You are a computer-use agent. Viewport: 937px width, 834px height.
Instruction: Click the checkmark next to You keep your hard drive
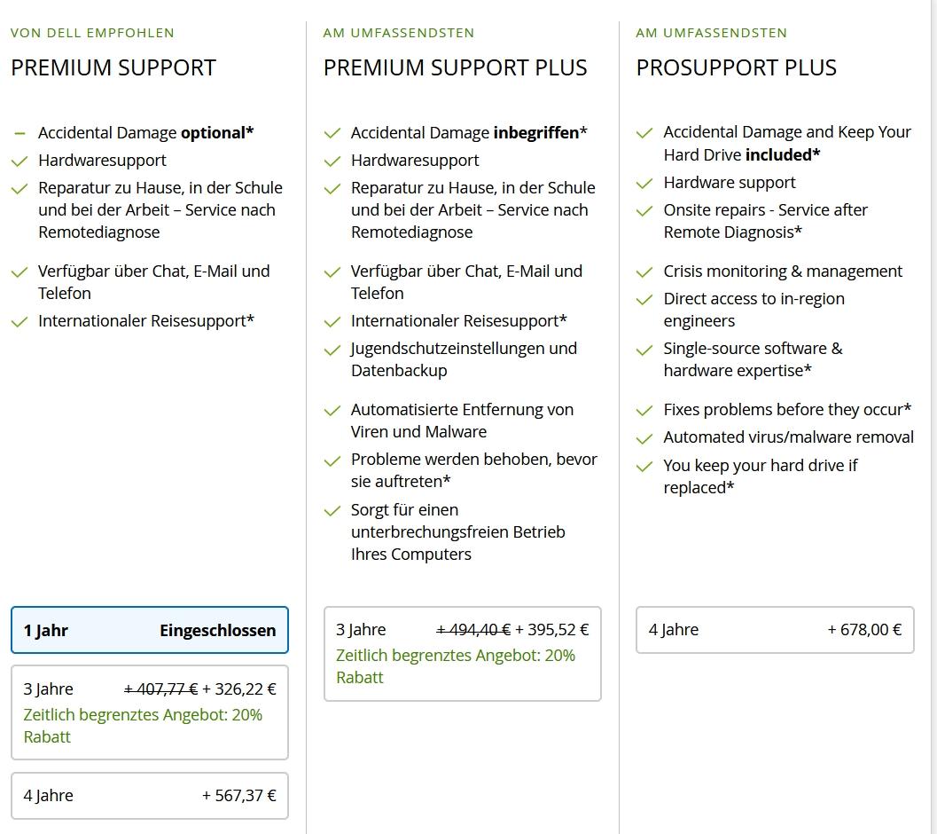click(x=644, y=467)
